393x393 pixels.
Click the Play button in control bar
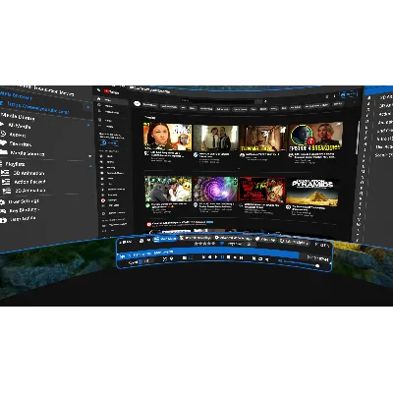click(x=216, y=257)
